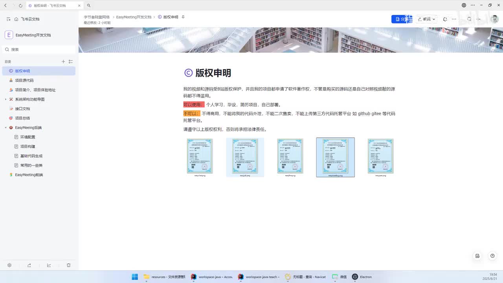
Task: Switch to Electron app in the taskbar
Action: [362, 277]
